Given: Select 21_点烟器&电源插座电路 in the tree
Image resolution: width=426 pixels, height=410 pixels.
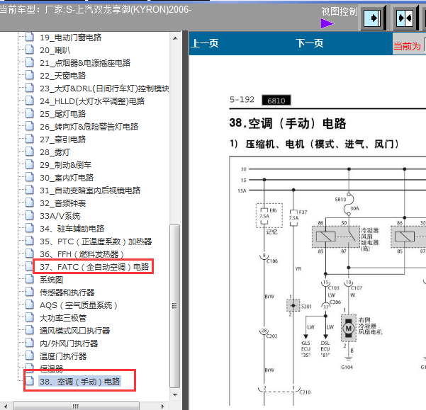Looking at the screenshot, I should pos(85,63).
